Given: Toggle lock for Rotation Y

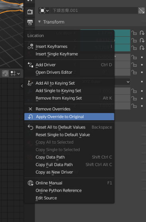Looking at the screenshot, I should click(134, 65).
